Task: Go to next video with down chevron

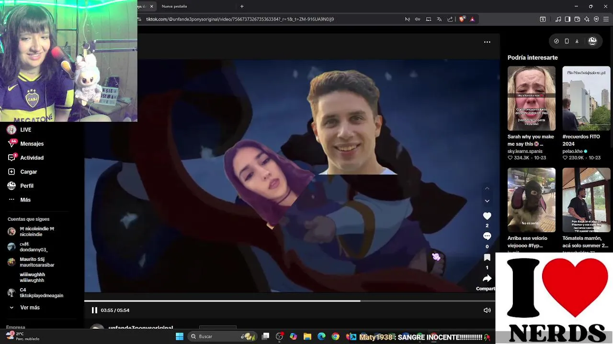Action: tap(487, 201)
